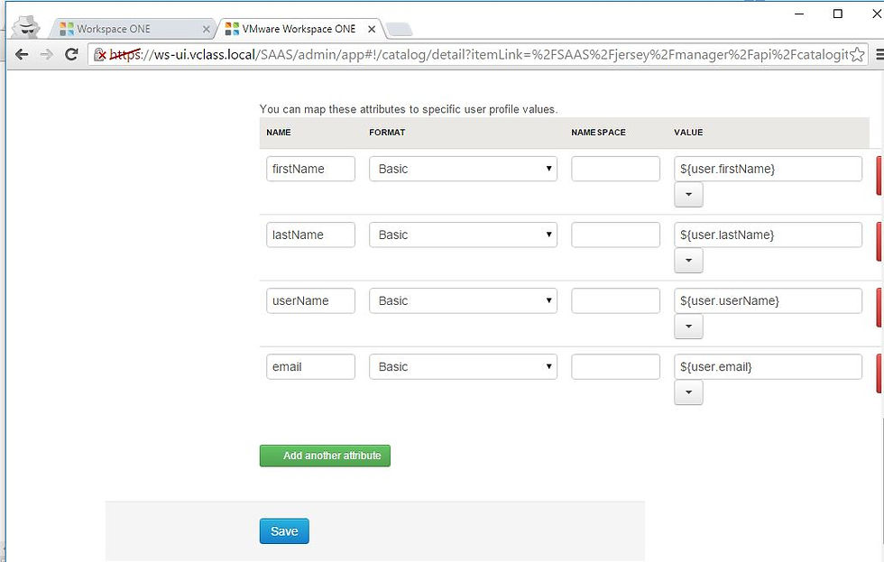
Task: Go back using browser back arrow
Action: 22,54
